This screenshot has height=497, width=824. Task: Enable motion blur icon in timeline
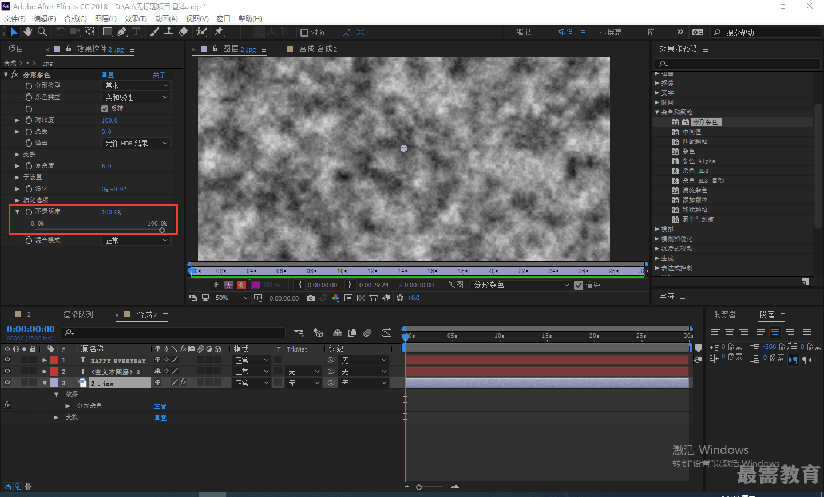[367, 333]
